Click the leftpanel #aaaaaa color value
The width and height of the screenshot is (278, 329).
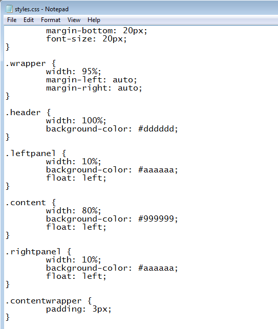tap(158, 170)
